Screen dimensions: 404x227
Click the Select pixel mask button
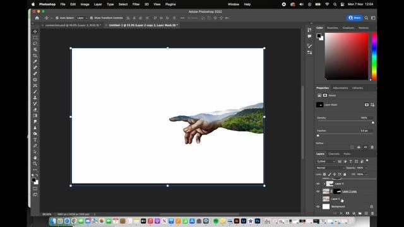pyautogui.click(x=366, y=105)
